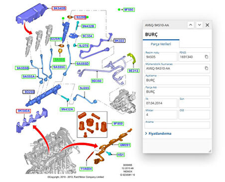Click the 9K022 return line label

click(119, 41)
